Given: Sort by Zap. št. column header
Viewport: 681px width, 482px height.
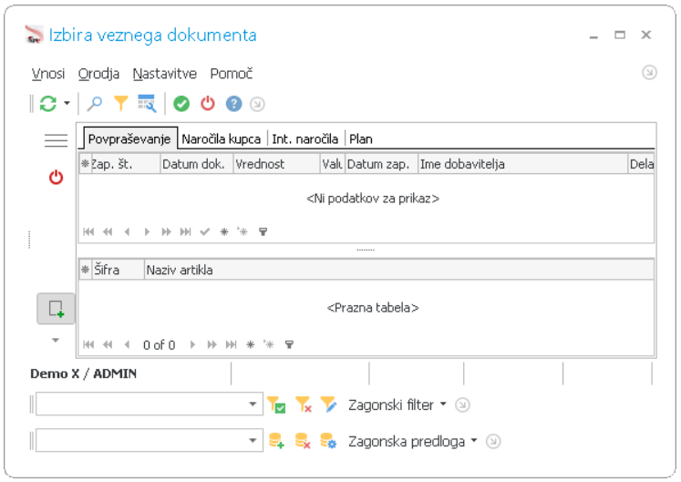Looking at the screenshot, I should 125,164.
